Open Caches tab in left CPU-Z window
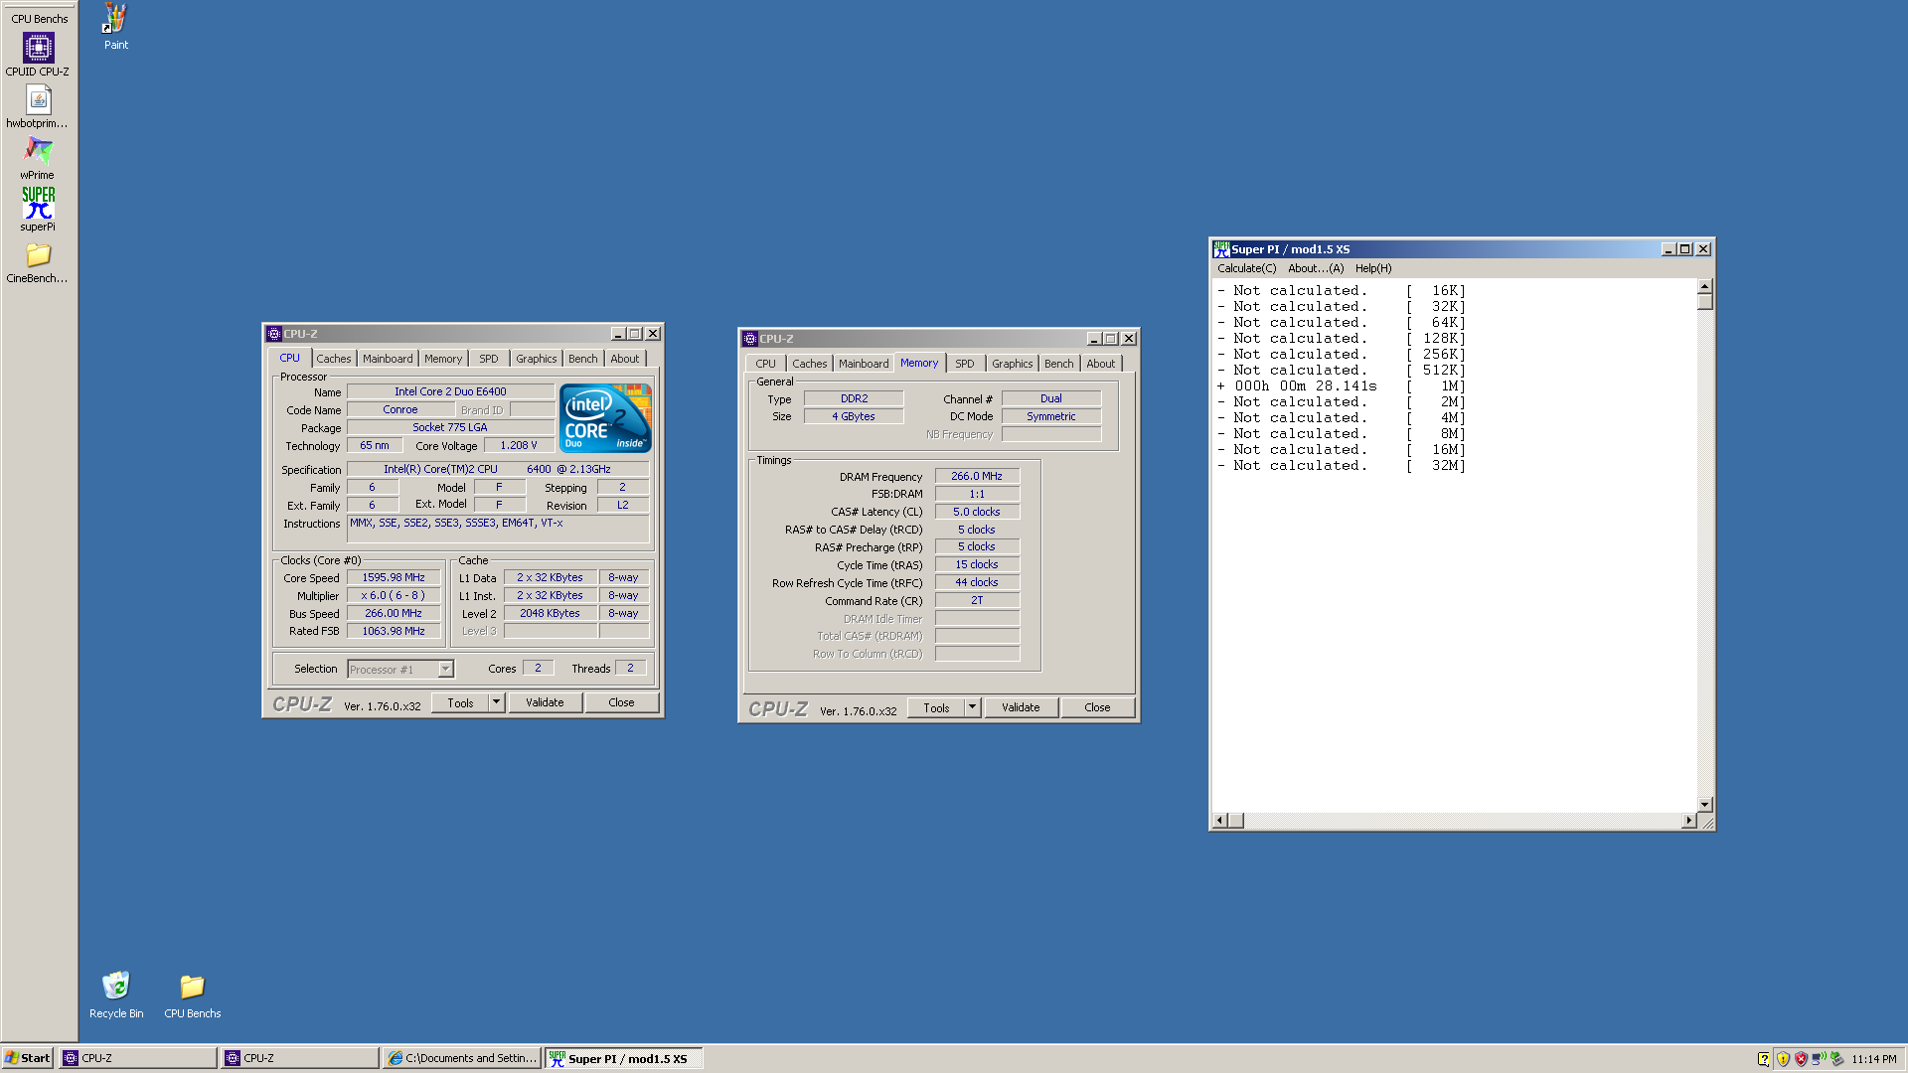 [x=334, y=359]
